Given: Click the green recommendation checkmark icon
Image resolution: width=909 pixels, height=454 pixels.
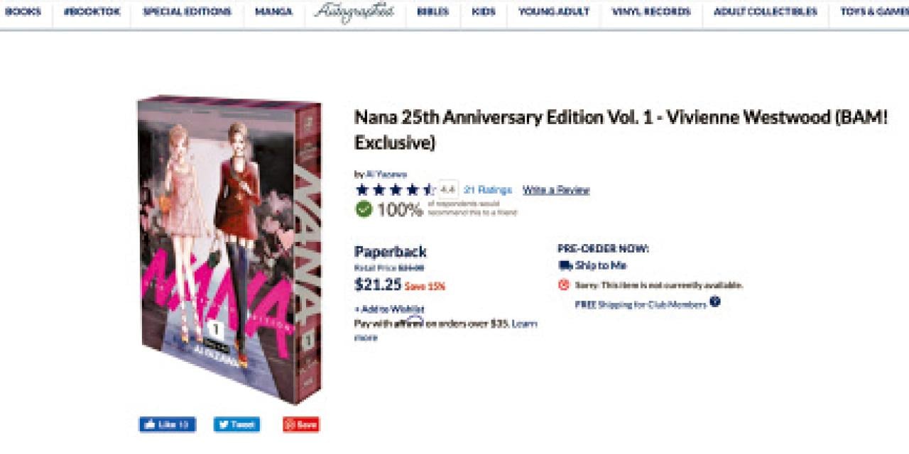Looking at the screenshot, I should tap(364, 209).
